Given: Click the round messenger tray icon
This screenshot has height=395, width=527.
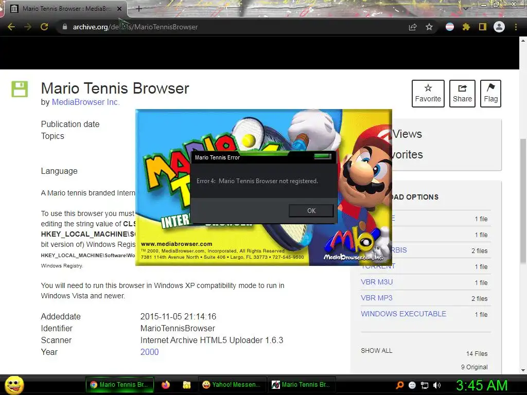Looking at the screenshot, I should 412,385.
